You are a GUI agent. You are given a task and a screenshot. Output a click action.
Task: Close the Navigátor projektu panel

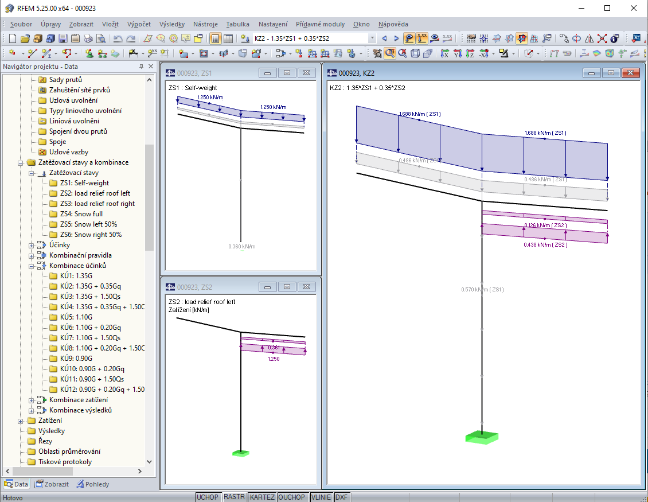tap(151, 66)
